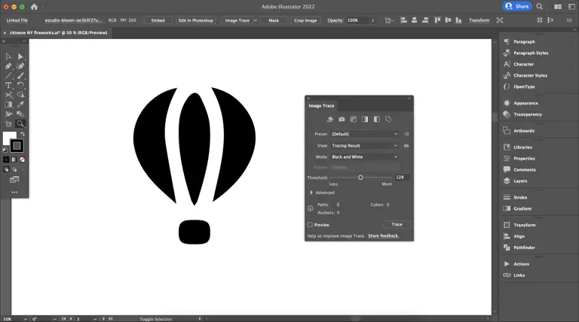Select the Zoom magnifier tool
579x322 pixels.
click(x=20, y=124)
